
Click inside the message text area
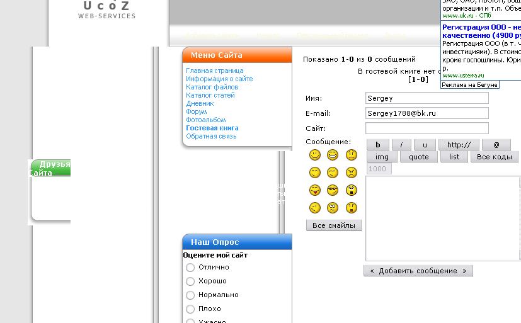[x=441, y=218]
